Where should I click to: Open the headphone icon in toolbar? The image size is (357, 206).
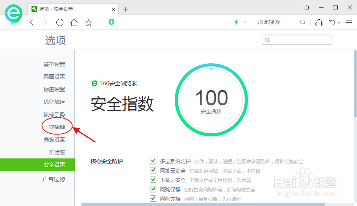pyautogui.click(x=319, y=22)
